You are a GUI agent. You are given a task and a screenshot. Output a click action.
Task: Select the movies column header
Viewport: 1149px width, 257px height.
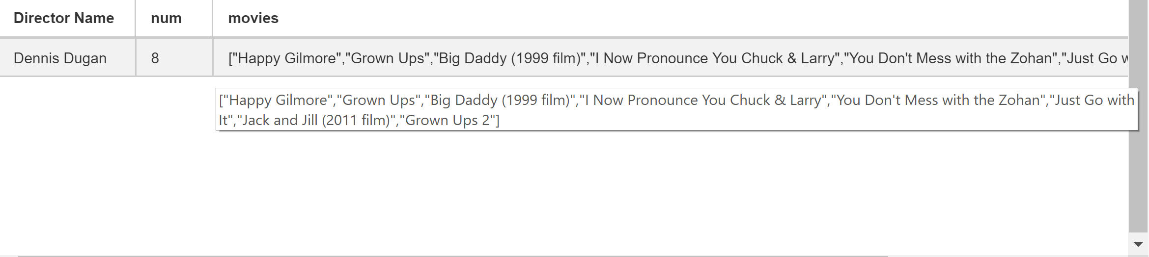tap(253, 18)
